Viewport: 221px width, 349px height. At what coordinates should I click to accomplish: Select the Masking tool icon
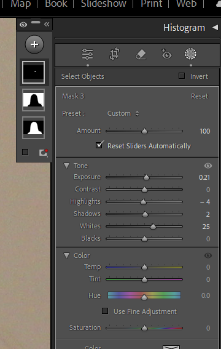190,54
